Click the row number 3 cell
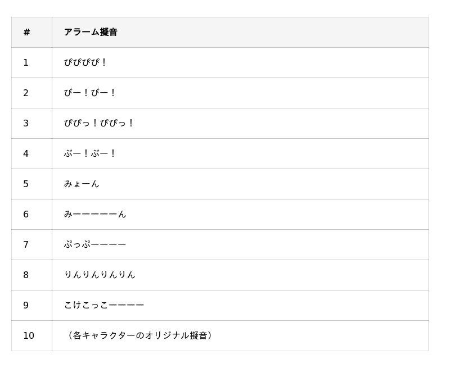Screen dimensions: 450x368 (x=26, y=124)
